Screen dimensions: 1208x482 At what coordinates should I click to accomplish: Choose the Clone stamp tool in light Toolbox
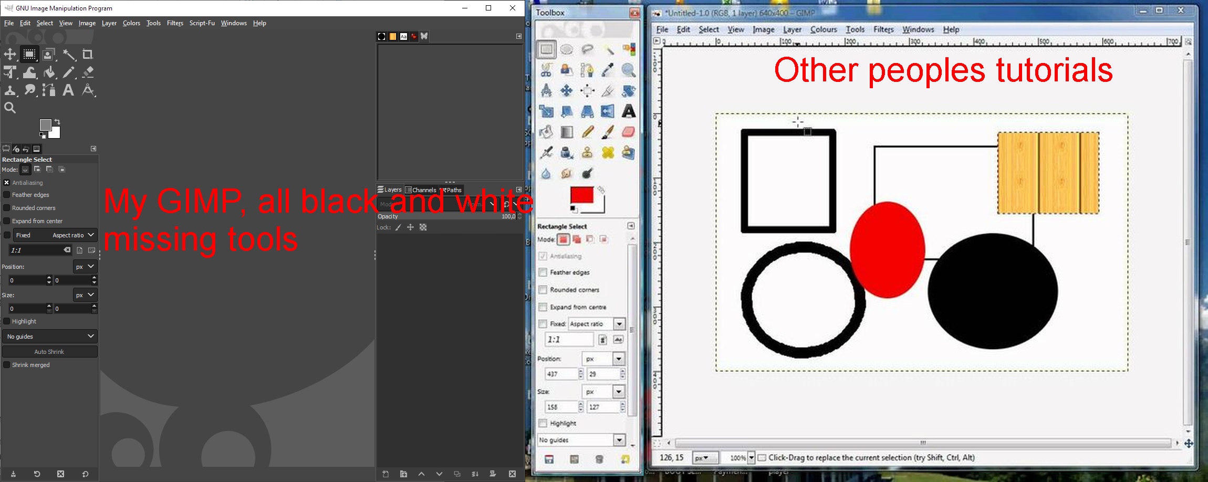point(587,153)
